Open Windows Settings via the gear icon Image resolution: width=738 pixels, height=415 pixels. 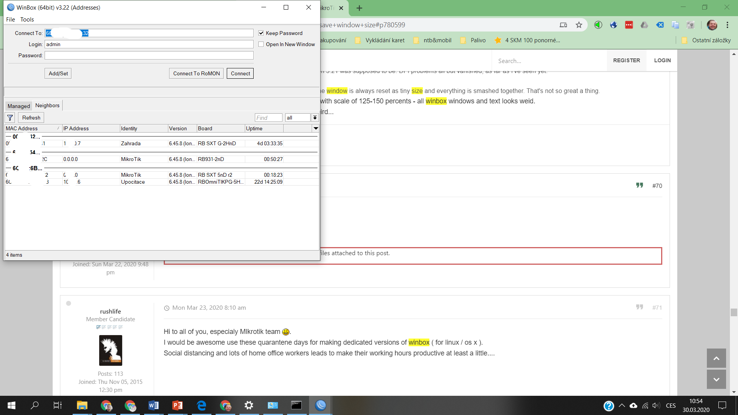point(249,405)
